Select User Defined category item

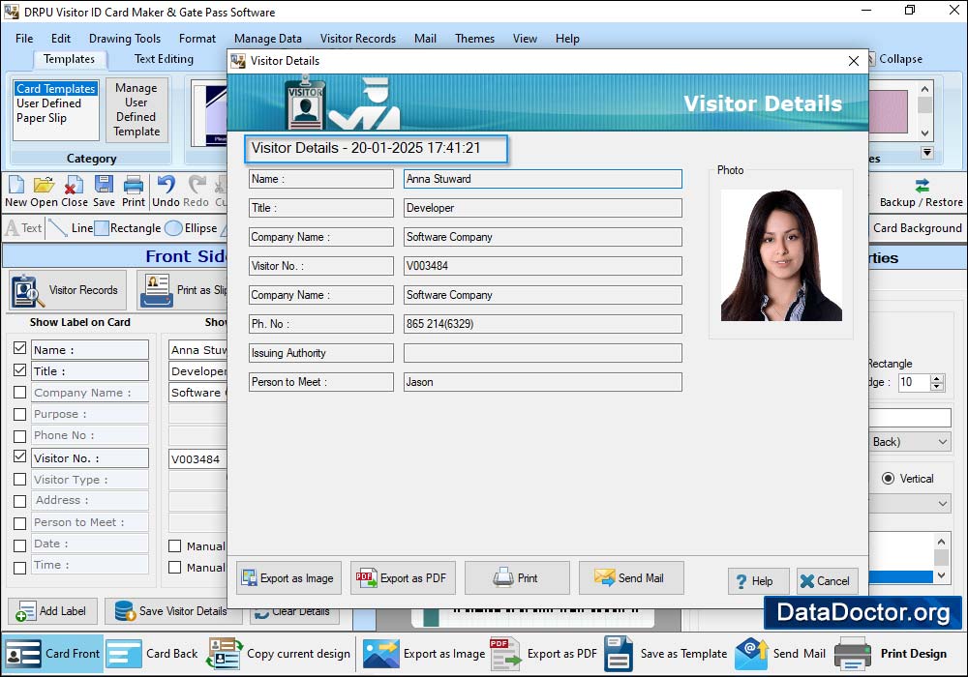(x=48, y=103)
